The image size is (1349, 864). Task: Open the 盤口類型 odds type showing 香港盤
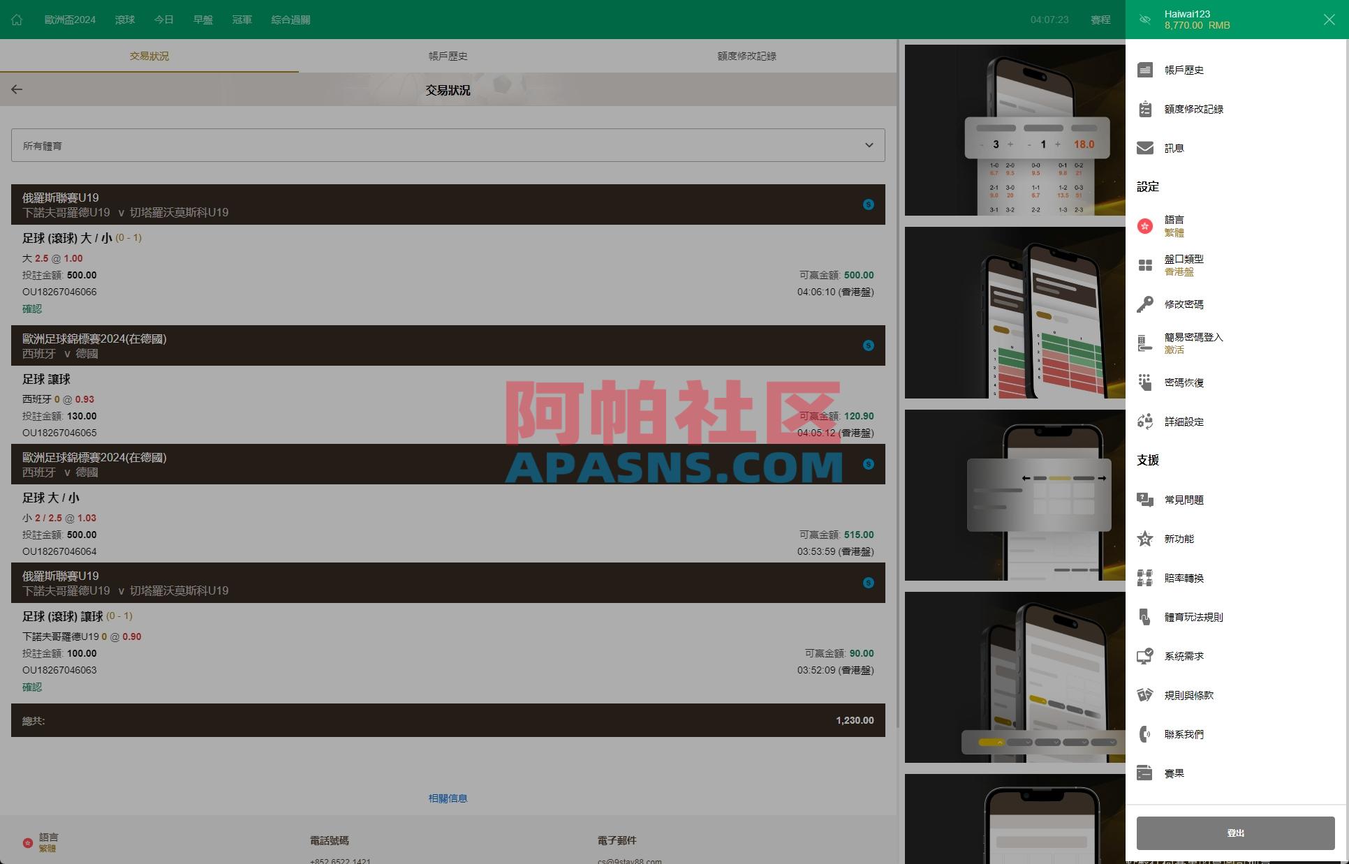click(1184, 265)
